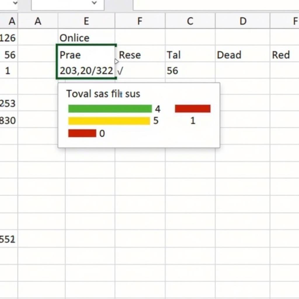The width and height of the screenshot is (299, 299).
Task: Click the red bar above the number 1
Action: (193, 109)
